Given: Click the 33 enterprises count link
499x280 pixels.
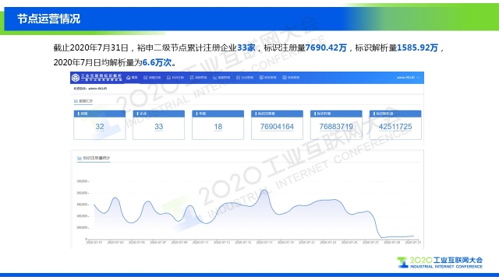Looking at the screenshot, I should point(159,127).
